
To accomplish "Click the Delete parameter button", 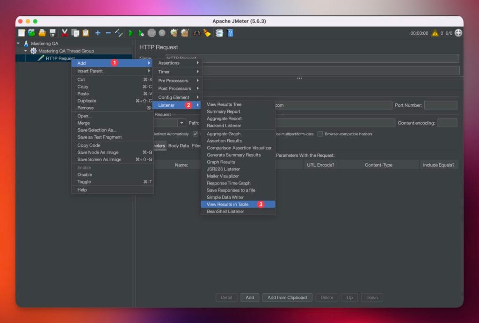I will tap(327, 297).
